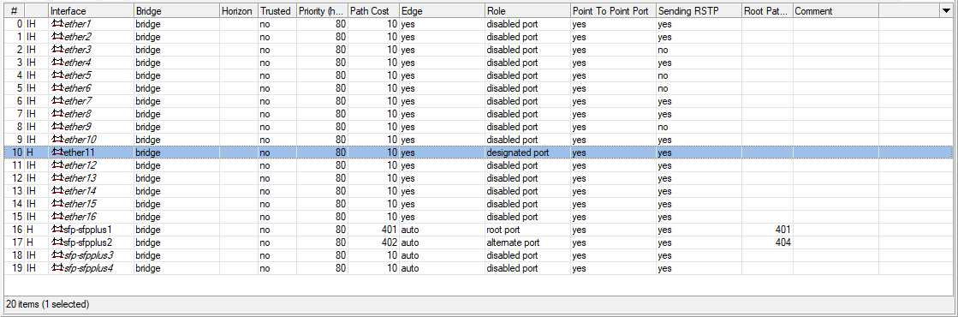Click the ether7 interface icon
This screenshot has height=317, width=958.
pos(57,101)
